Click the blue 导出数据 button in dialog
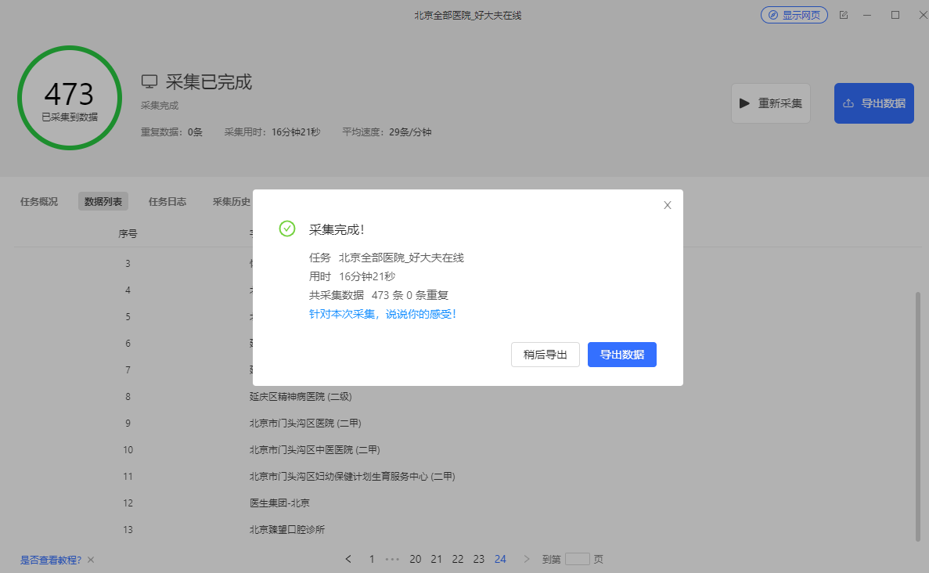929x573 pixels. click(621, 355)
